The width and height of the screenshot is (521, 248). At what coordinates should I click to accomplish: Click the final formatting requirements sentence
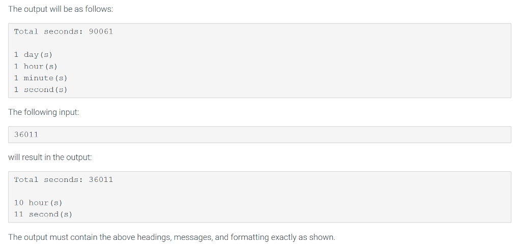pyautogui.click(x=172, y=237)
